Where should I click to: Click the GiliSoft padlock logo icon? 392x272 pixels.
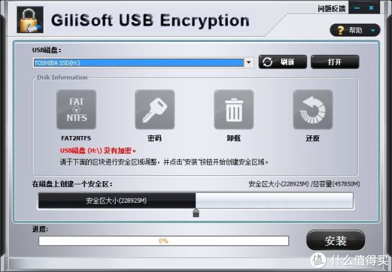tap(30, 20)
